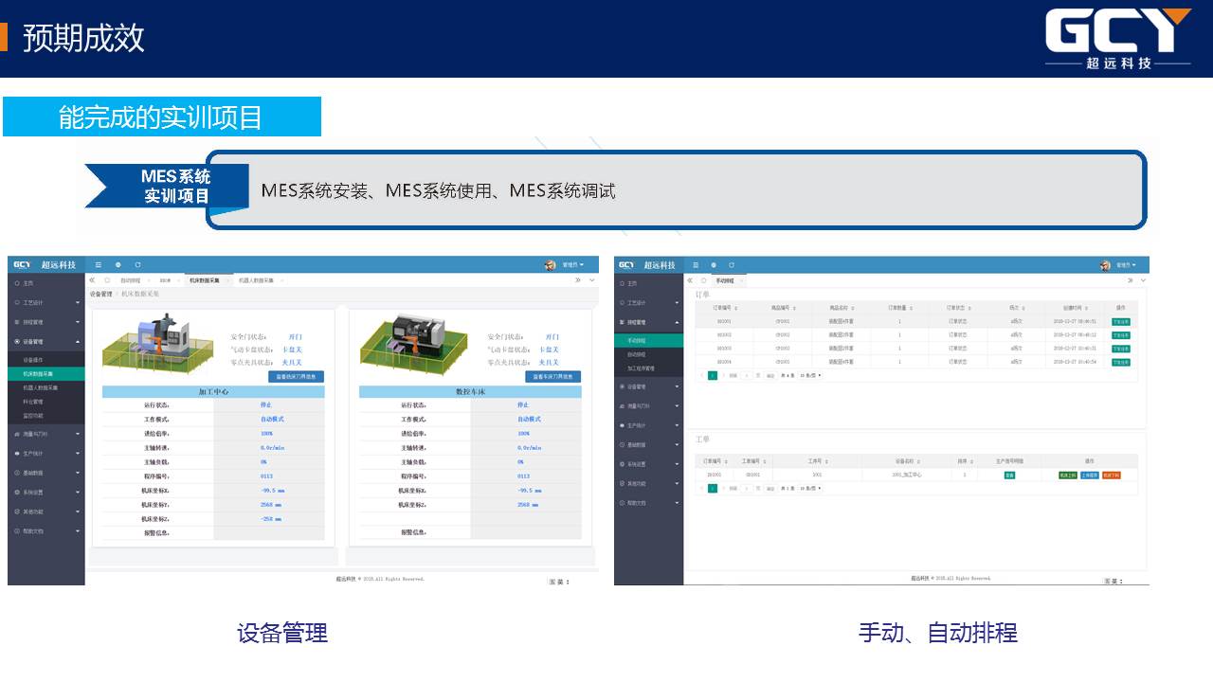The image size is (1213, 682).
Task: Click double-right arrow icon in equipment screen tab bar
Action: pyautogui.click(x=577, y=280)
